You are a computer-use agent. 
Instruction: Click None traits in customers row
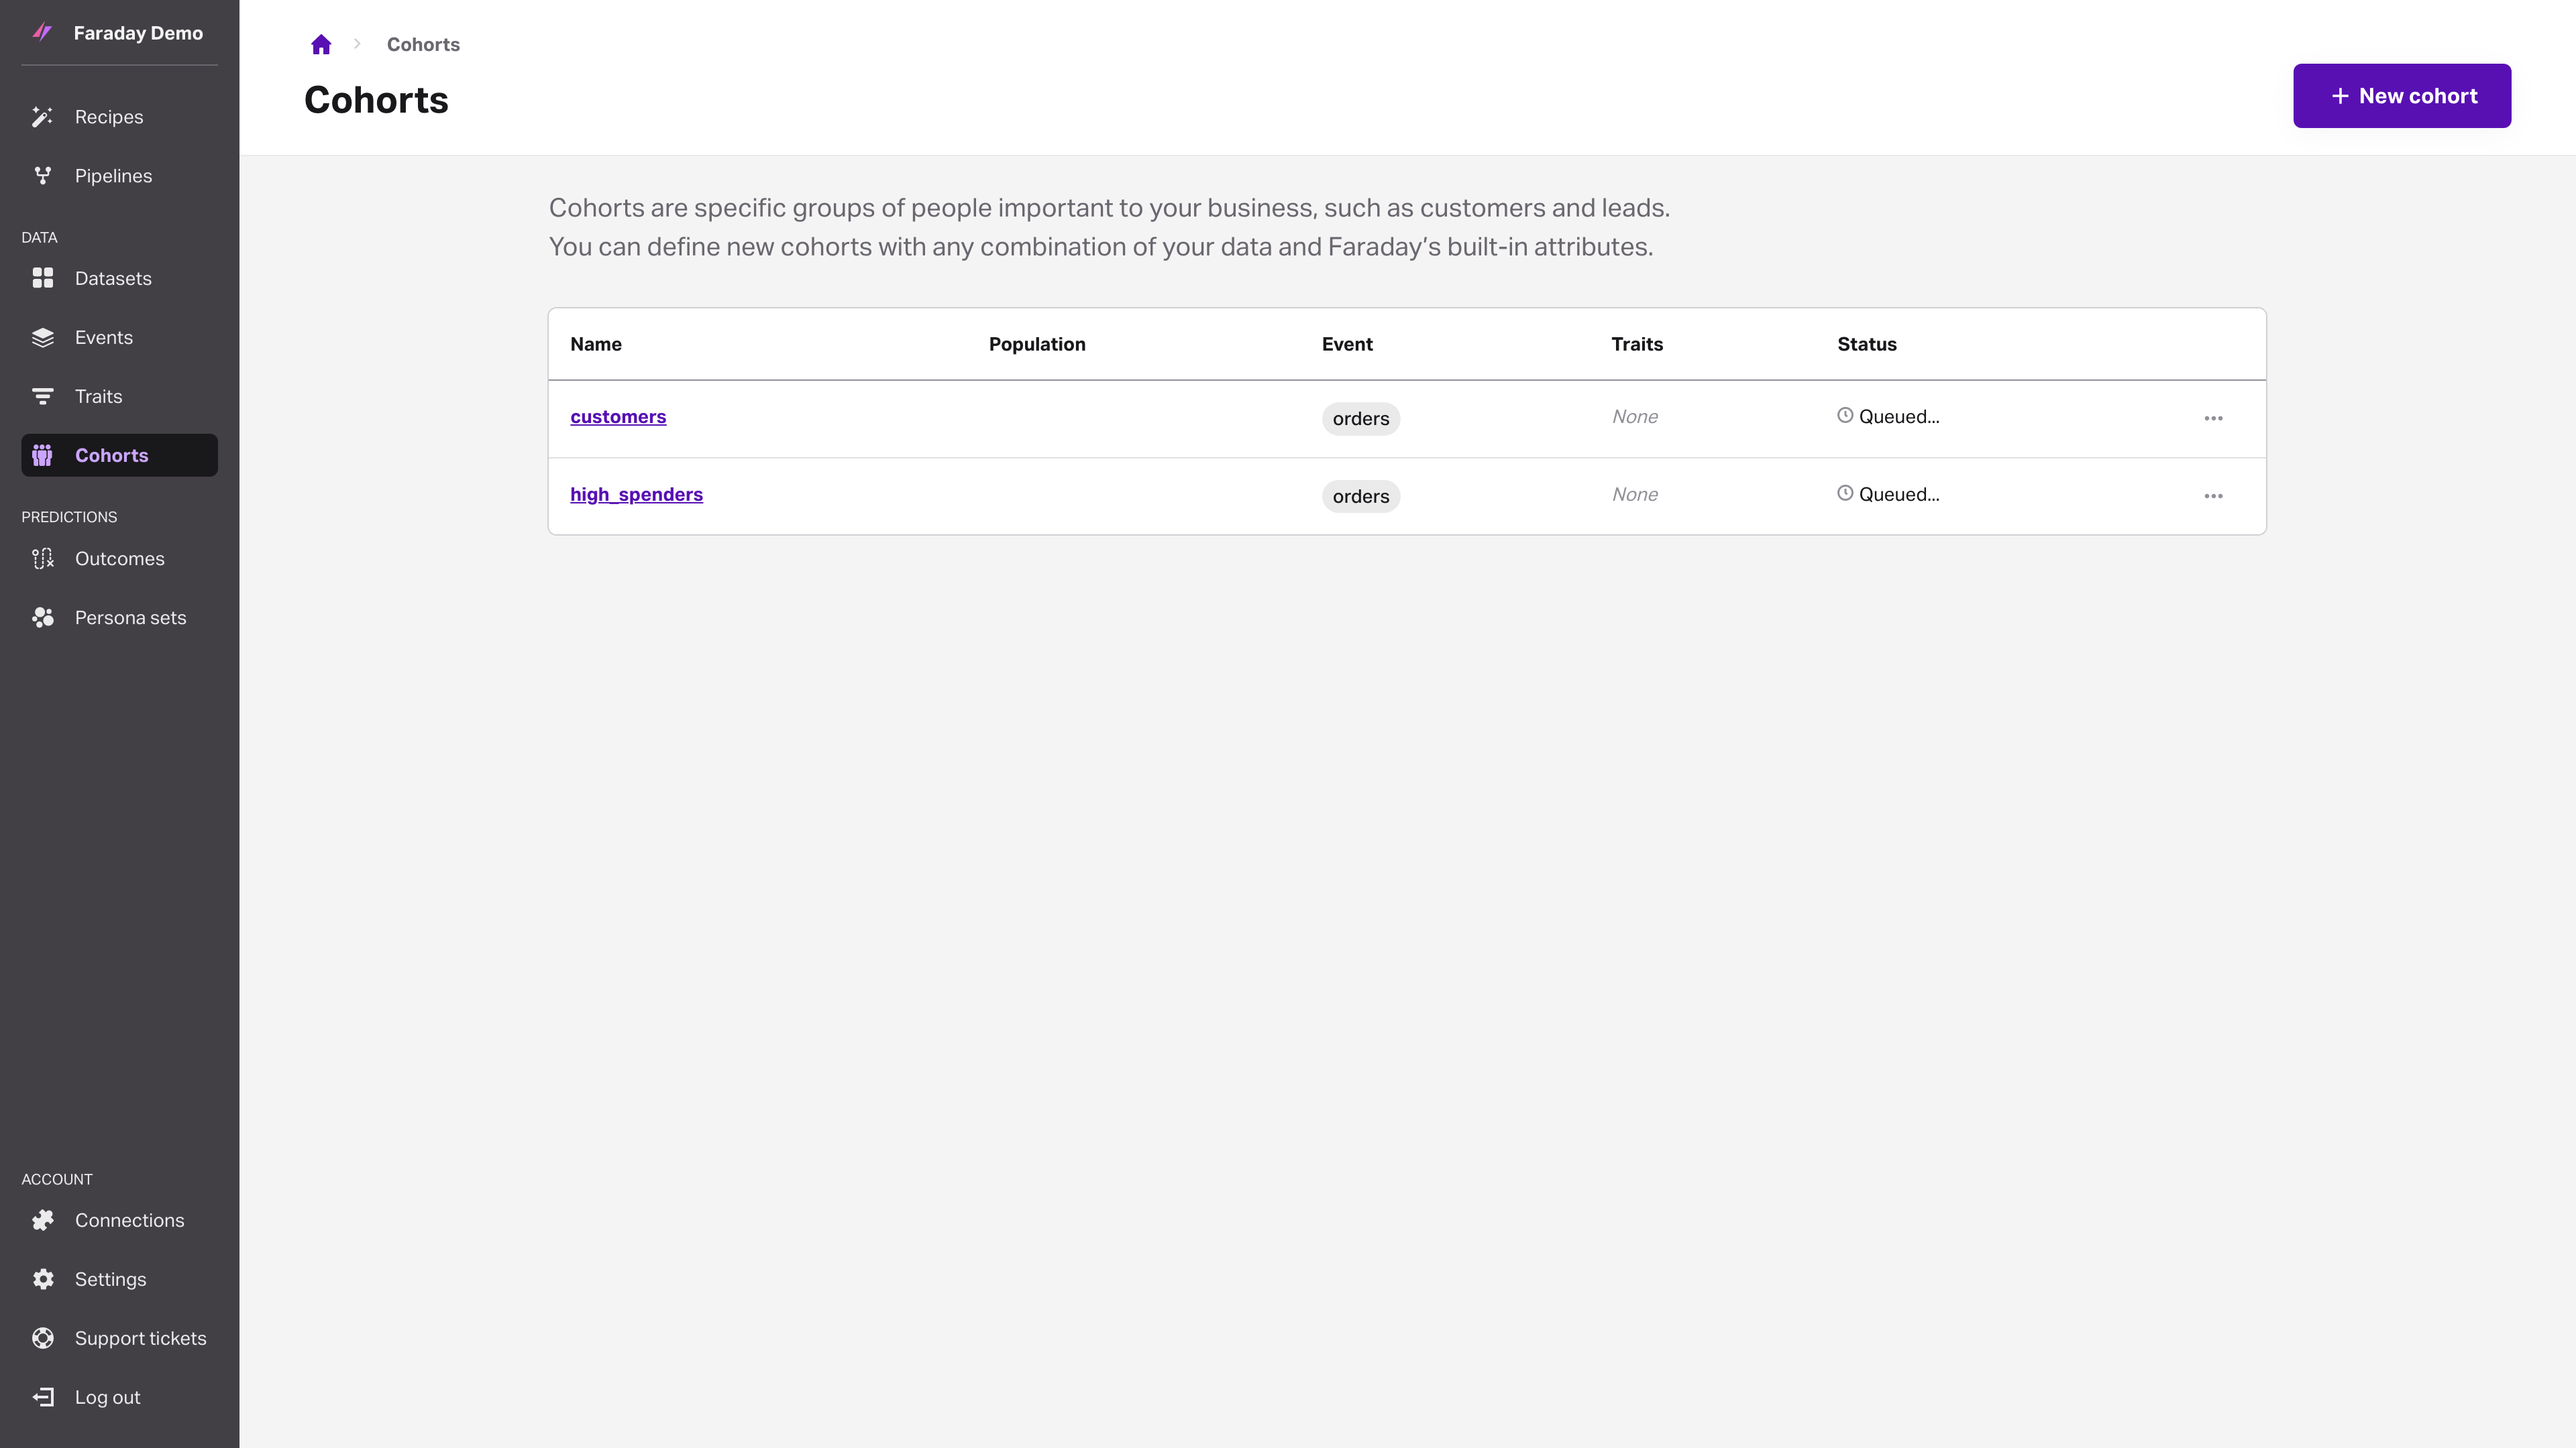(1635, 417)
